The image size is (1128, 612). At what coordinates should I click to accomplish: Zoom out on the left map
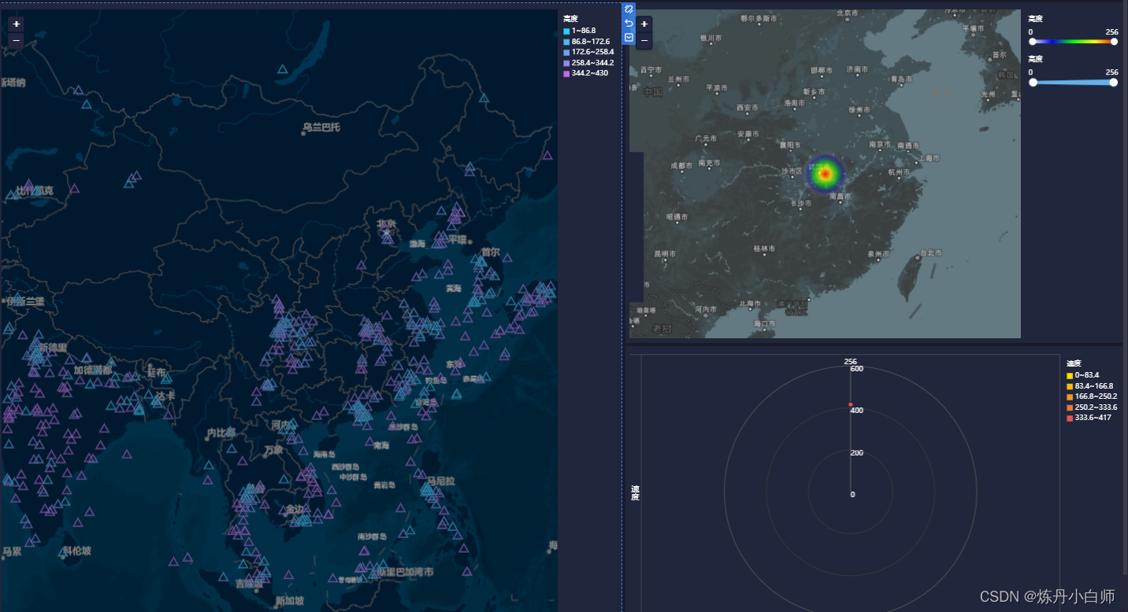[x=15, y=40]
